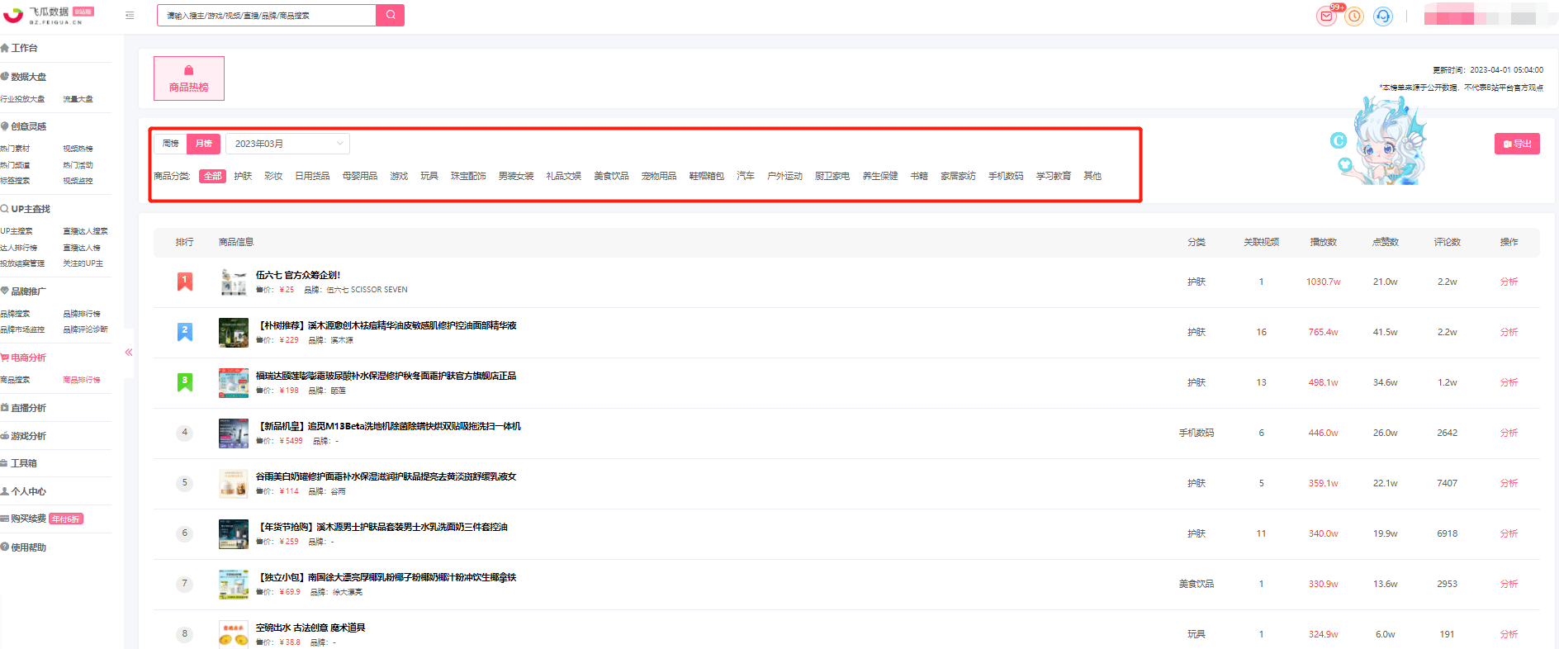Open 直播达人搜索 submenu item

[x=85, y=231]
